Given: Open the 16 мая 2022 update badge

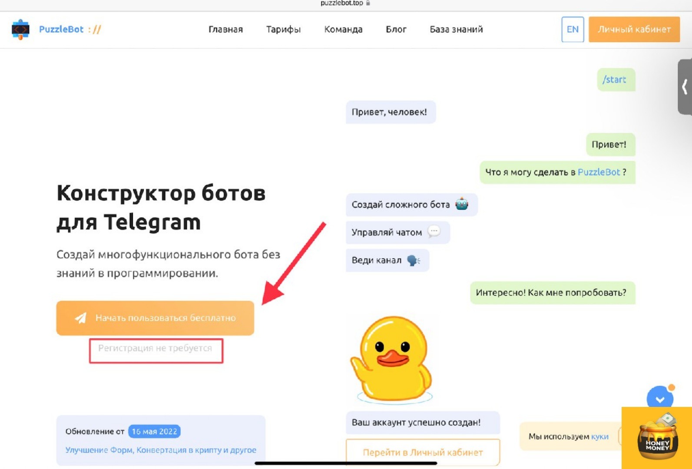Looking at the screenshot, I should (155, 432).
